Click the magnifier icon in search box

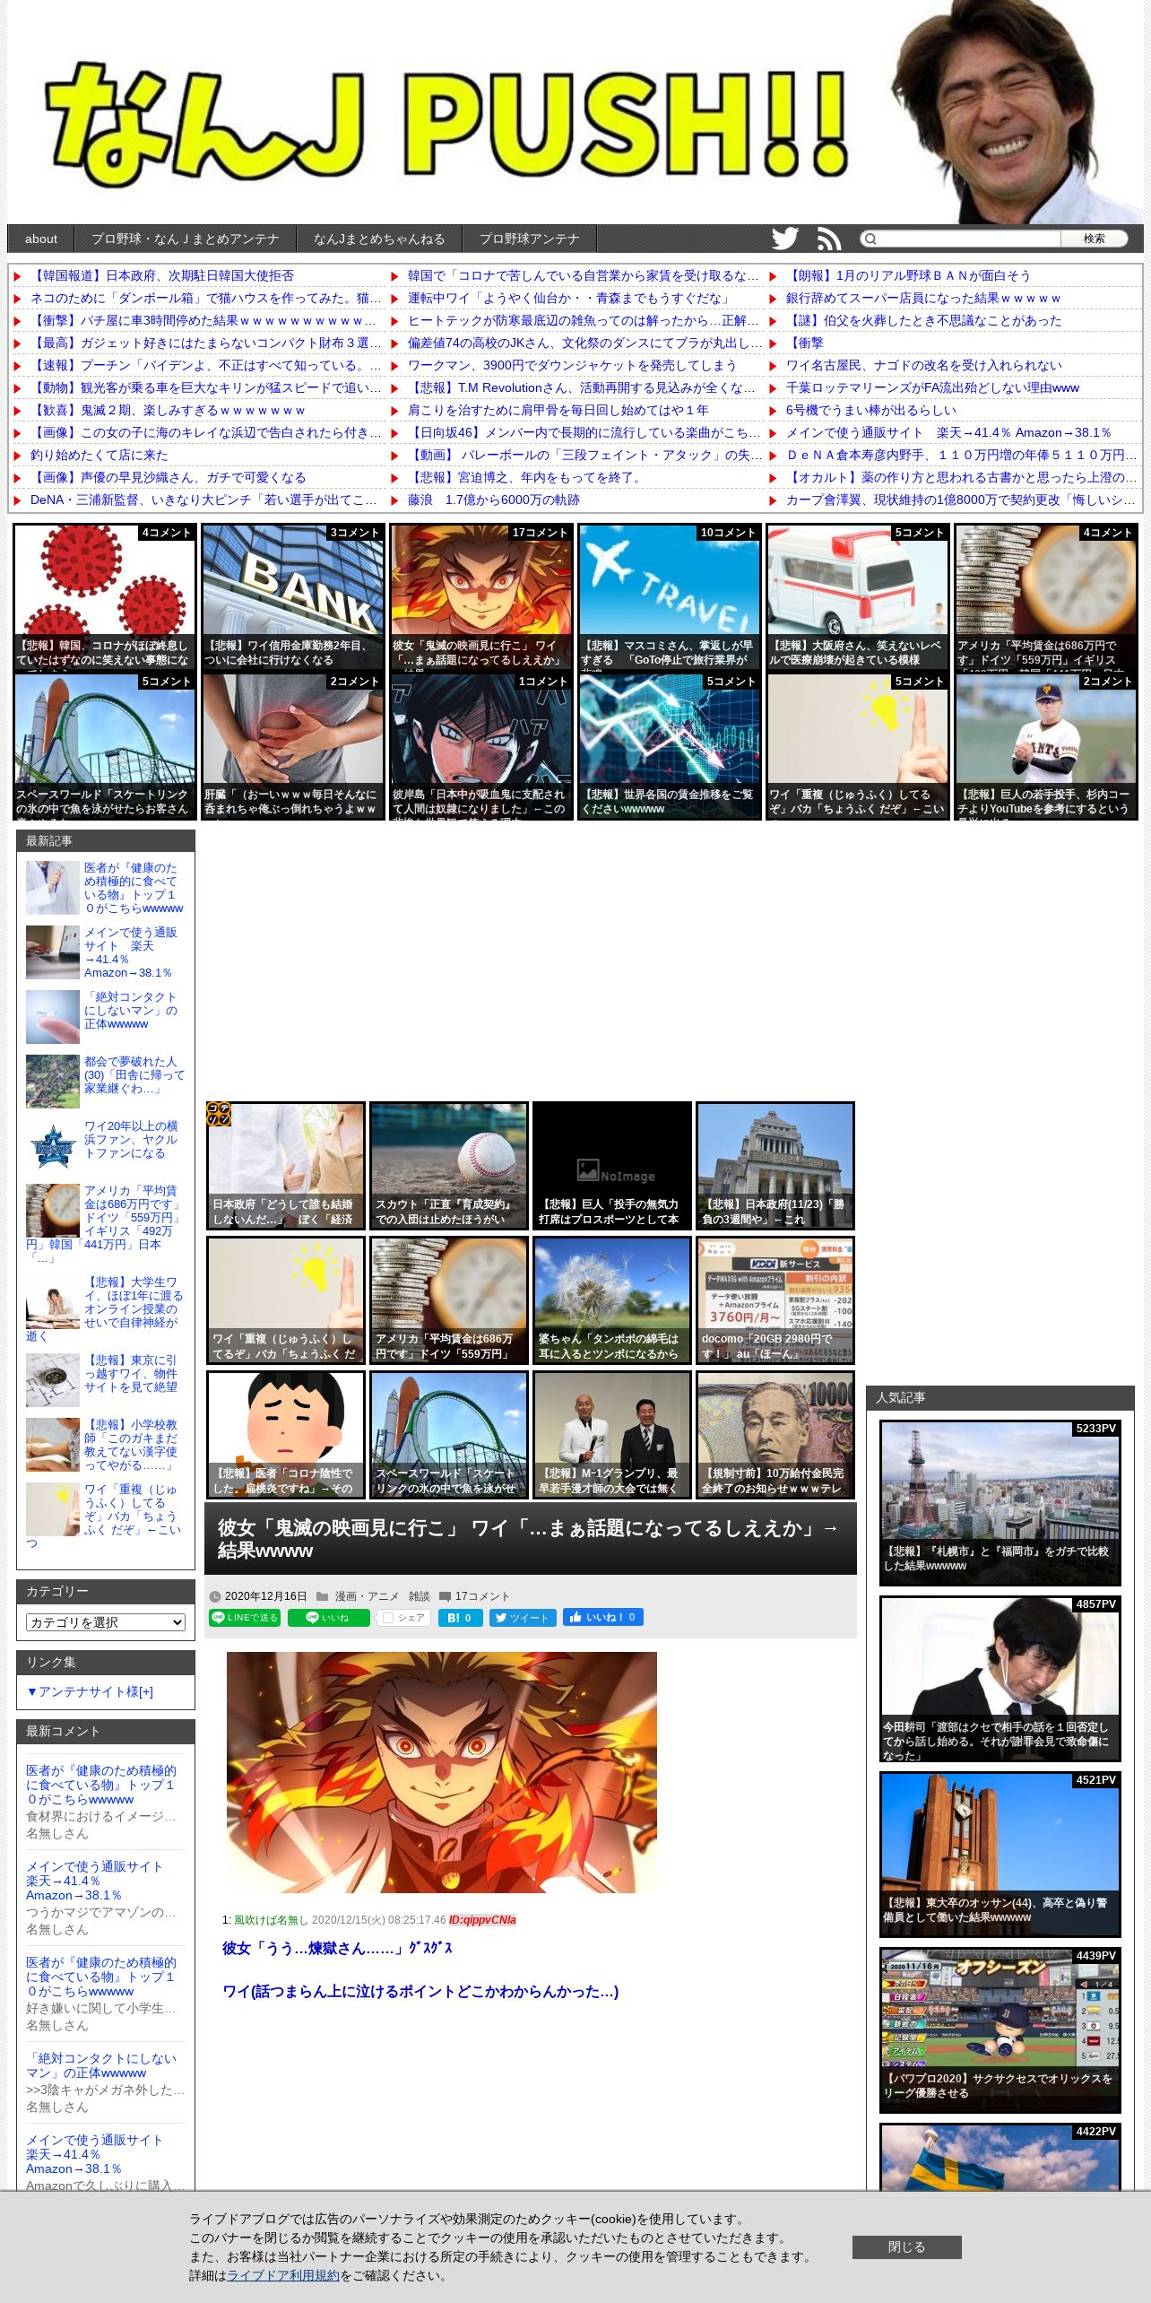[870, 239]
